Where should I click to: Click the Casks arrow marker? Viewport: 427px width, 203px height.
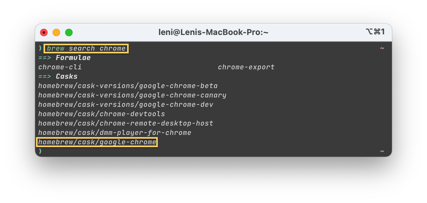[45, 77]
